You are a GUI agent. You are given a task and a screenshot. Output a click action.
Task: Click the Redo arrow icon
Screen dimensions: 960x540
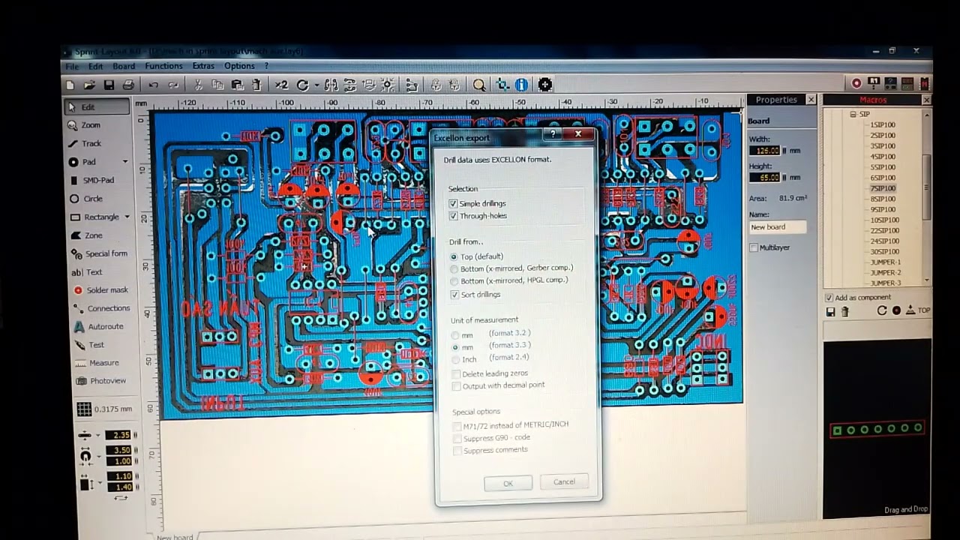click(173, 85)
